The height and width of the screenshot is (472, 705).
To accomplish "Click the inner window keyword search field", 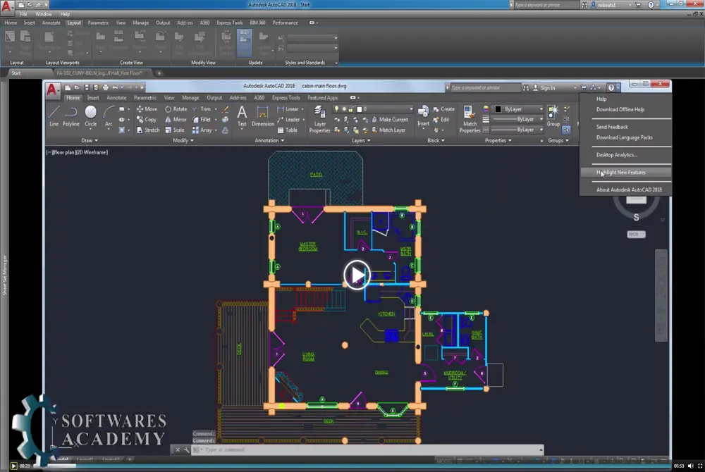I will [x=485, y=87].
